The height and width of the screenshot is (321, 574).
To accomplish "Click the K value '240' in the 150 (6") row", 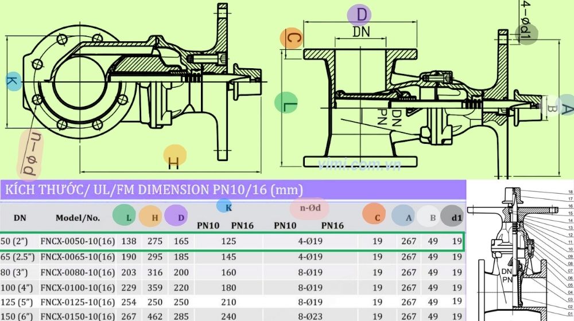I will point(229,316).
